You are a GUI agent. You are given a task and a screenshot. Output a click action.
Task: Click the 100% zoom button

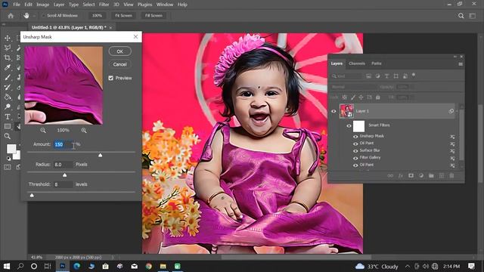[x=97, y=15]
